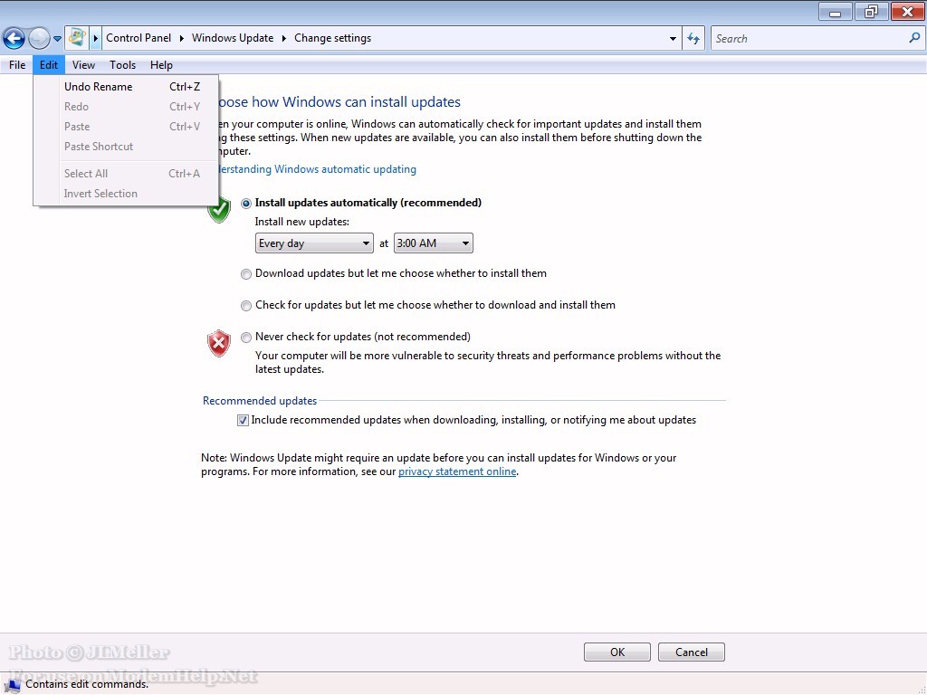Click the Control Panel address bar icon
927x695 pixels.
click(x=77, y=38)
